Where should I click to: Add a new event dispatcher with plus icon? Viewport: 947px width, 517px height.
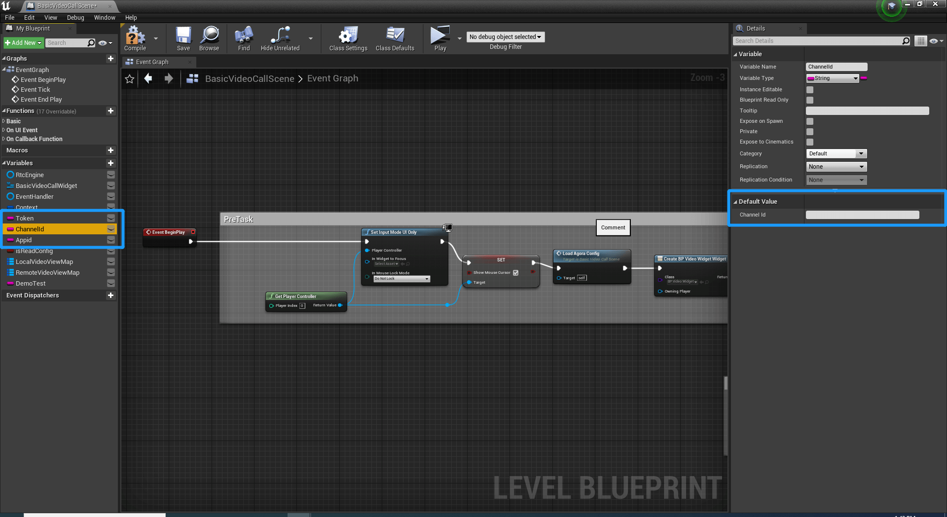click(110, 295)
